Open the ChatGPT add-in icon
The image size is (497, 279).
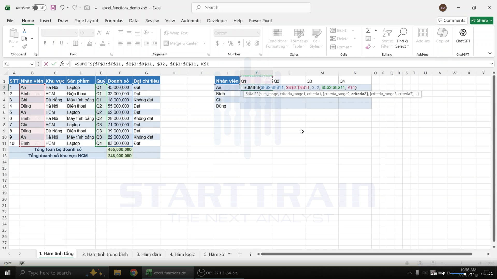(x=463, y=36)
